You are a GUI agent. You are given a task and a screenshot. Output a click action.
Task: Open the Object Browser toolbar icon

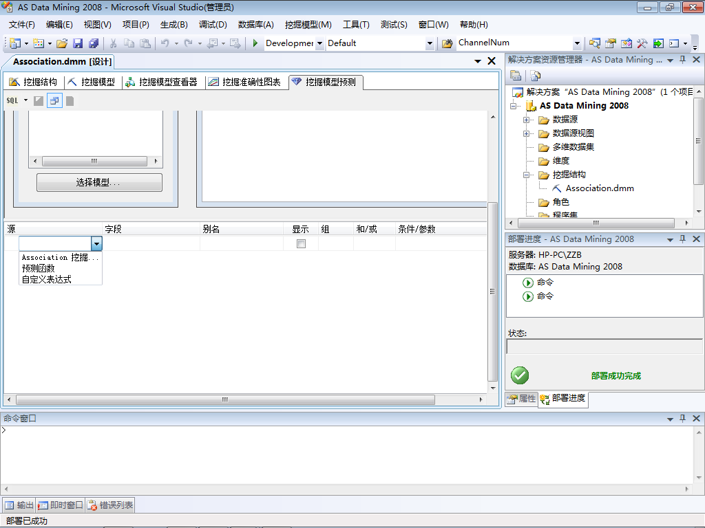coord(627,43)
